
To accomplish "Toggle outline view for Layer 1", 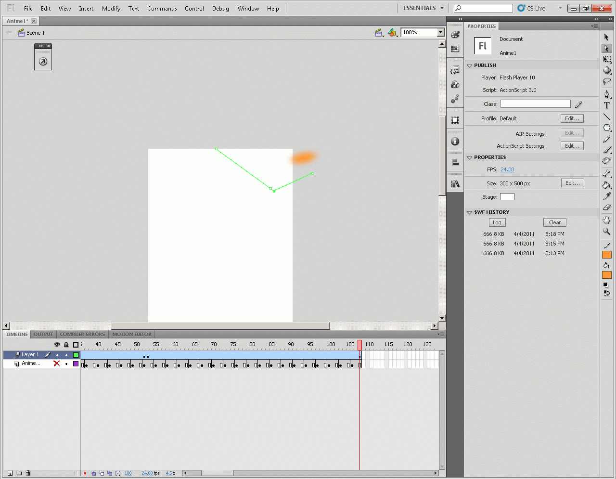I will coord(76,355).
